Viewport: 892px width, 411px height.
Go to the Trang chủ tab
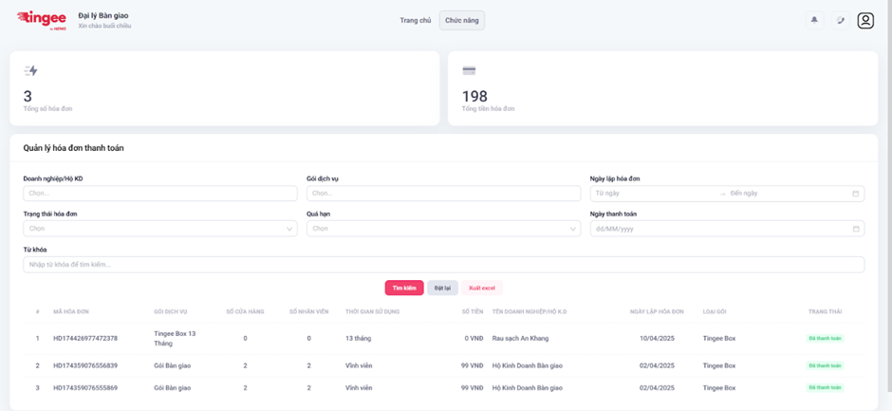tap(415, 20)
